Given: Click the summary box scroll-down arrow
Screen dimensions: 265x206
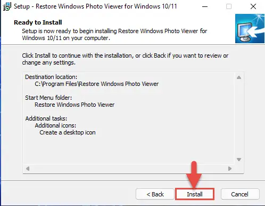Looking at the screenshot, I should (x=239, y=160).
